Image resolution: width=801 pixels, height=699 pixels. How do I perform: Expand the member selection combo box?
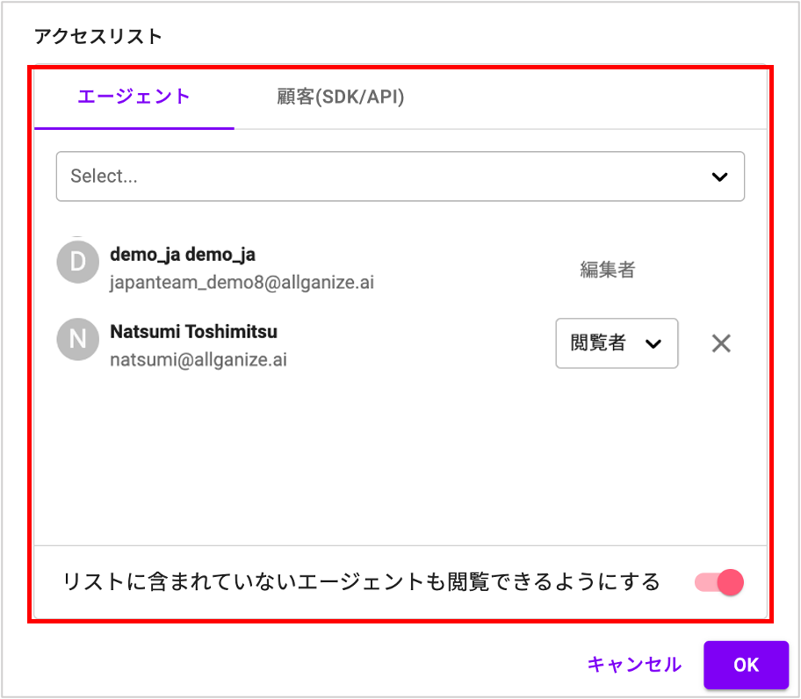point(400,176)
